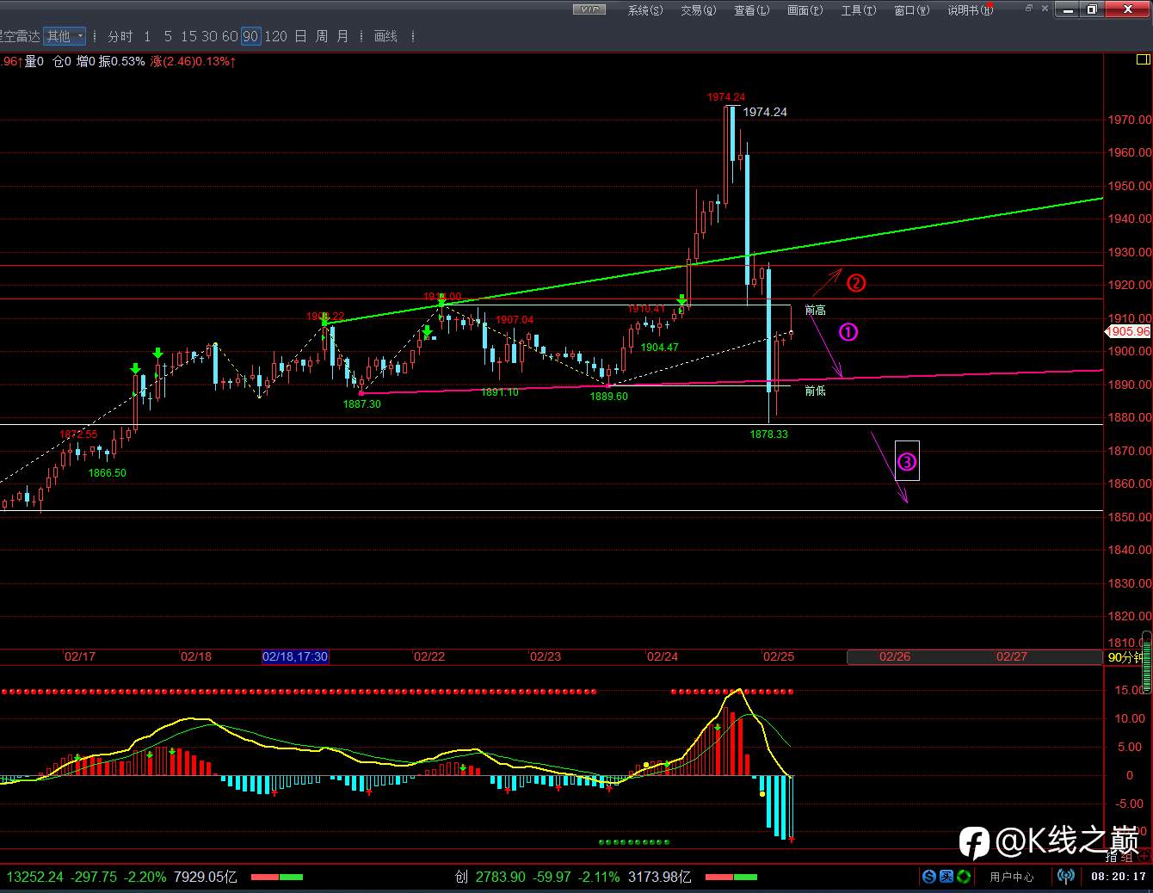The width and height of the screenshot is (1153, 893).
Task: Select the 90-minute period
Action: pos(250,36)
